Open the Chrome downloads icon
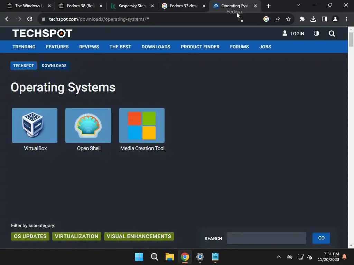The width and height of the screenshot is (354, 265). click(313, 19)
